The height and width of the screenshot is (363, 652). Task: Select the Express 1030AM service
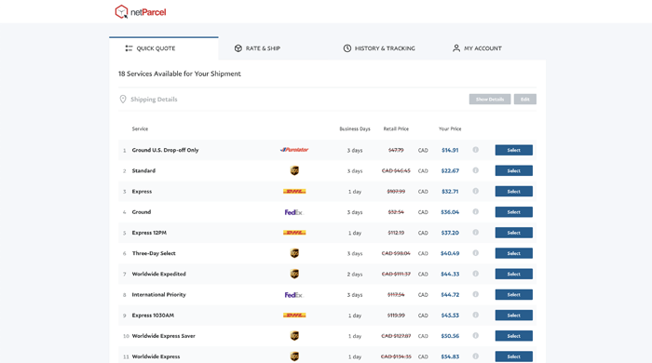[513, 316]
